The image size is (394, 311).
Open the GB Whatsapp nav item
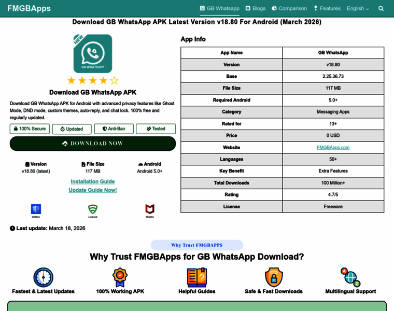point(220,8)
